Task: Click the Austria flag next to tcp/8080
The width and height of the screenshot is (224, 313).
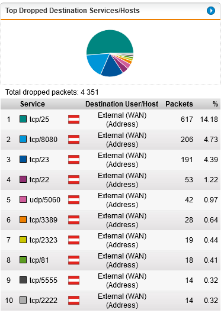Action: click(73, 139)
